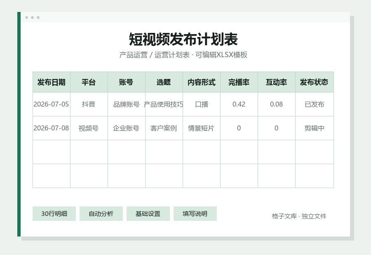Click the 发布状态 column header

coord(315,82)
